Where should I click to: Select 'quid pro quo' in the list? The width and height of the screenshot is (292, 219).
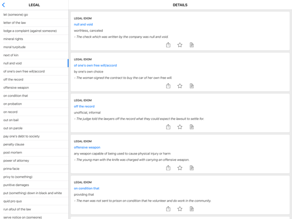click(x=34, y=201)
